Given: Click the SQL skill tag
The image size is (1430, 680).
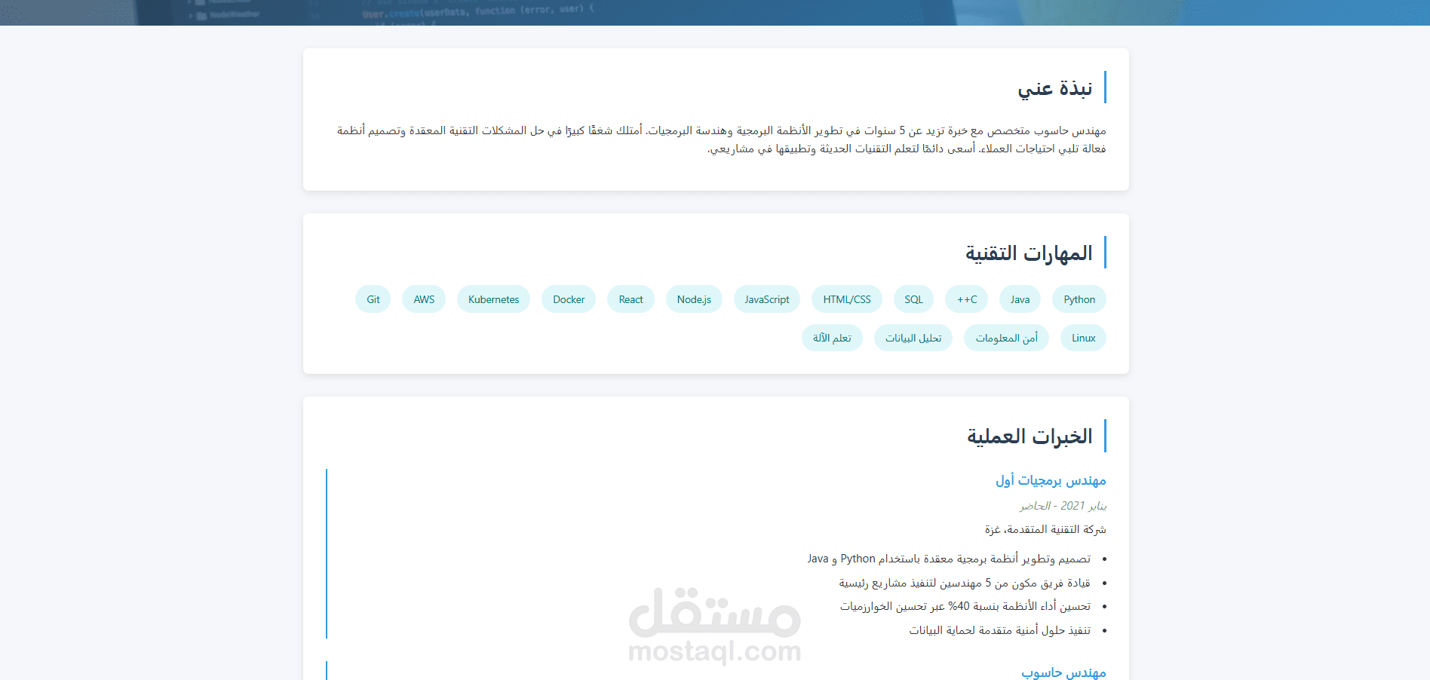Looking at the screenshot, I should pos(913,299).
